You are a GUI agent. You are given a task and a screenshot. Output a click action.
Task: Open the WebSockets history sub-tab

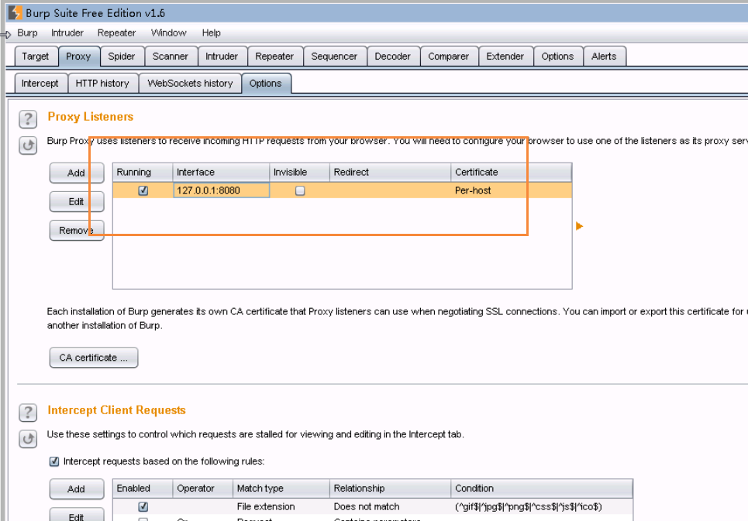click(191, 84)
